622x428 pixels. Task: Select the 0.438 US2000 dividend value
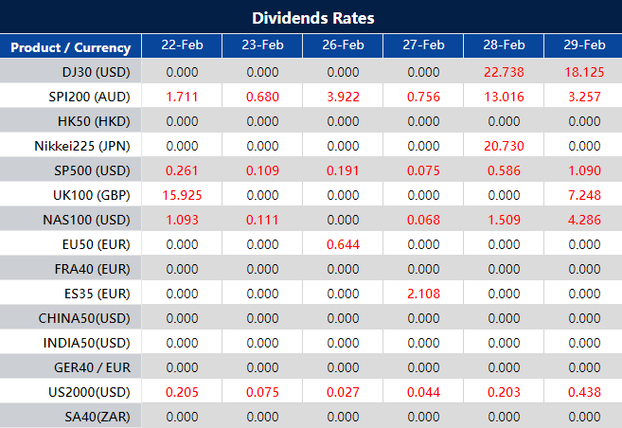click(584, 392)
